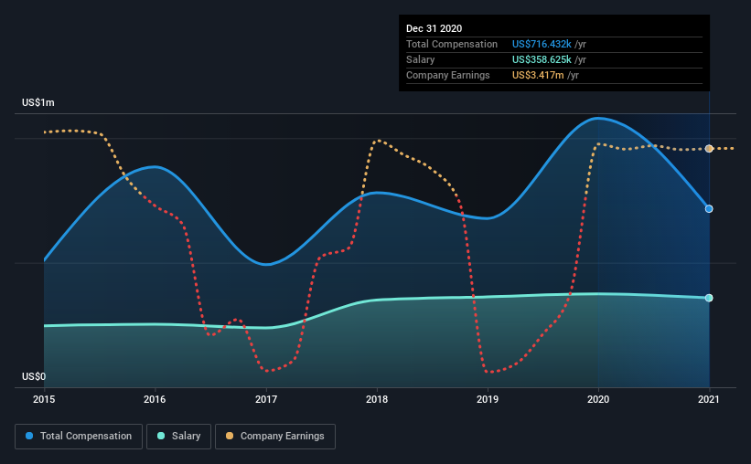Click the US$0 y-axis label
751x464 pixels.
point(34,376)
